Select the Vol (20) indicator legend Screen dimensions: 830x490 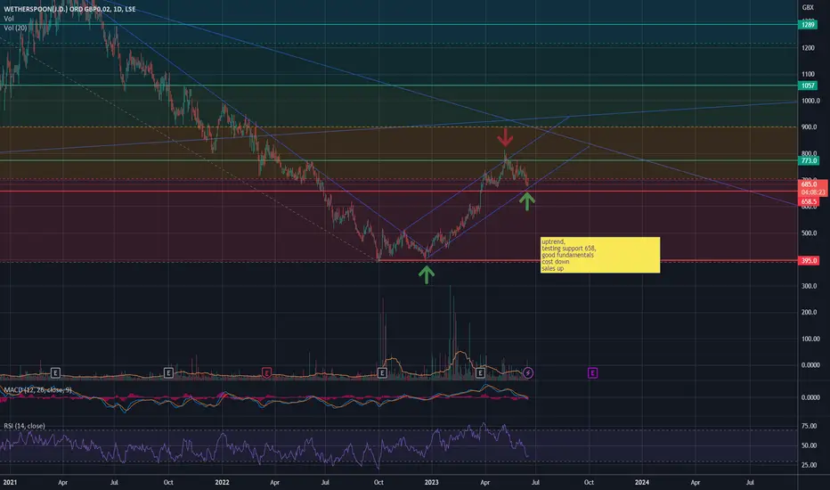pos(15,28)
